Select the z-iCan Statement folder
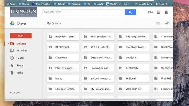Viewport: 189px width, 106px height. coord(98,78)
